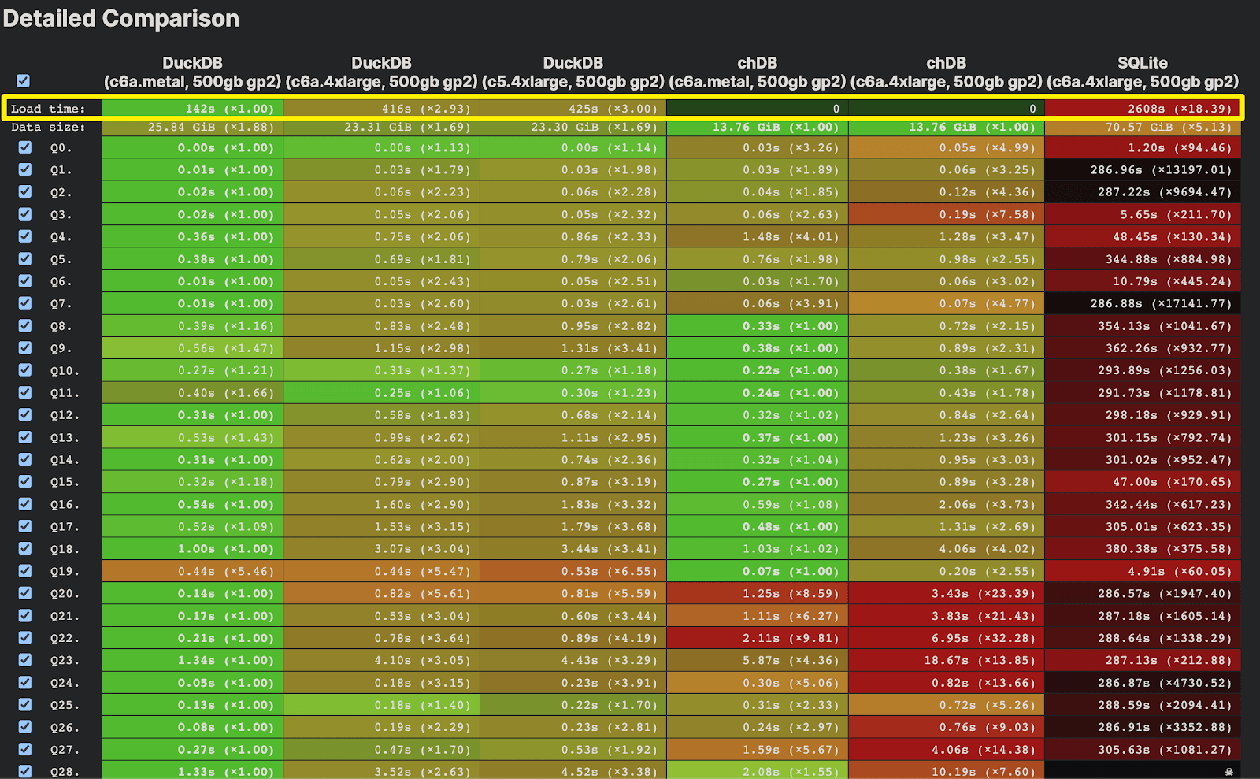
Task: Click the 'Data size:' row label
Action: pyautogui.click(x=47, y=127)
